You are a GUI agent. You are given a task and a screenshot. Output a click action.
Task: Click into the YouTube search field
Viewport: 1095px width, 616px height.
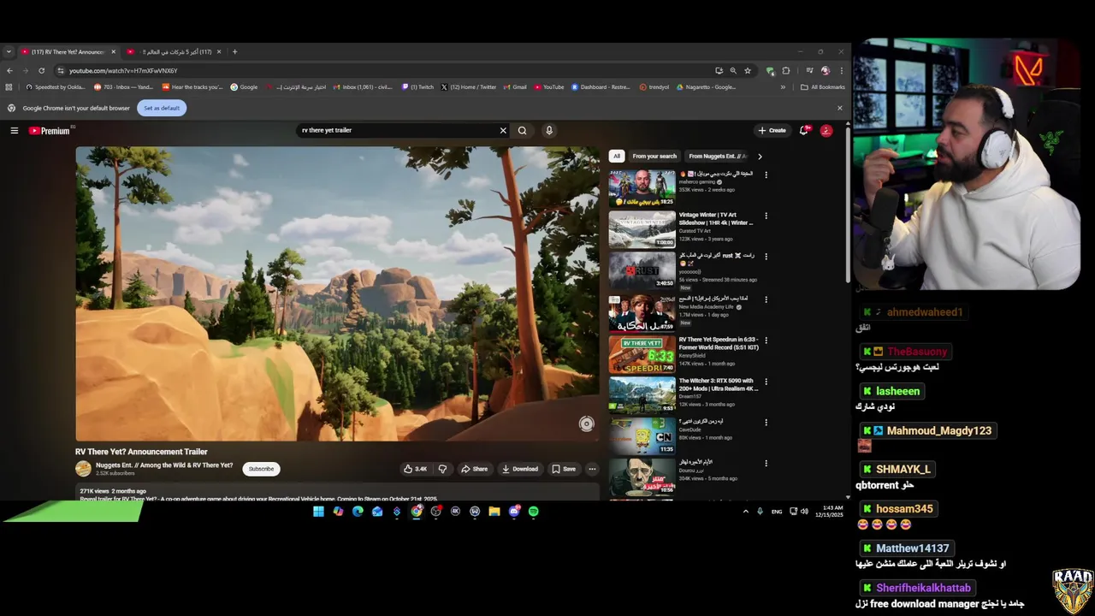coord(398,131)
